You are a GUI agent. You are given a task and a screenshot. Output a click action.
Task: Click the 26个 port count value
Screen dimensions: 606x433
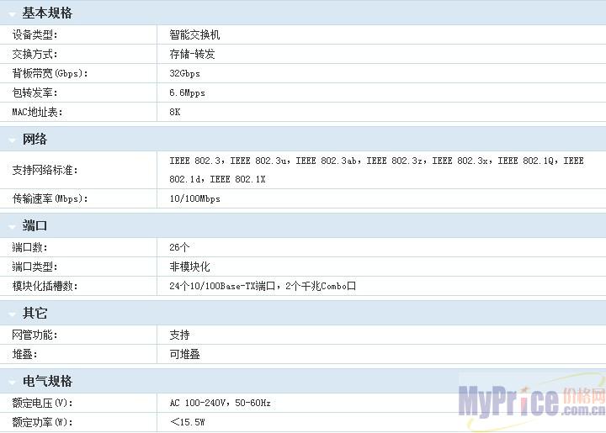point(179,247)
